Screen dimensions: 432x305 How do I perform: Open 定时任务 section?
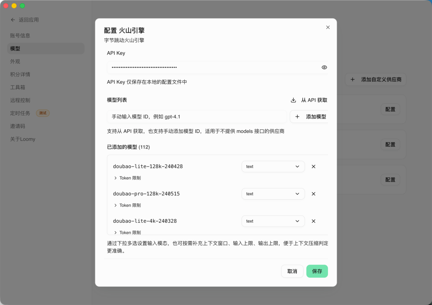[x=46, y=113]
